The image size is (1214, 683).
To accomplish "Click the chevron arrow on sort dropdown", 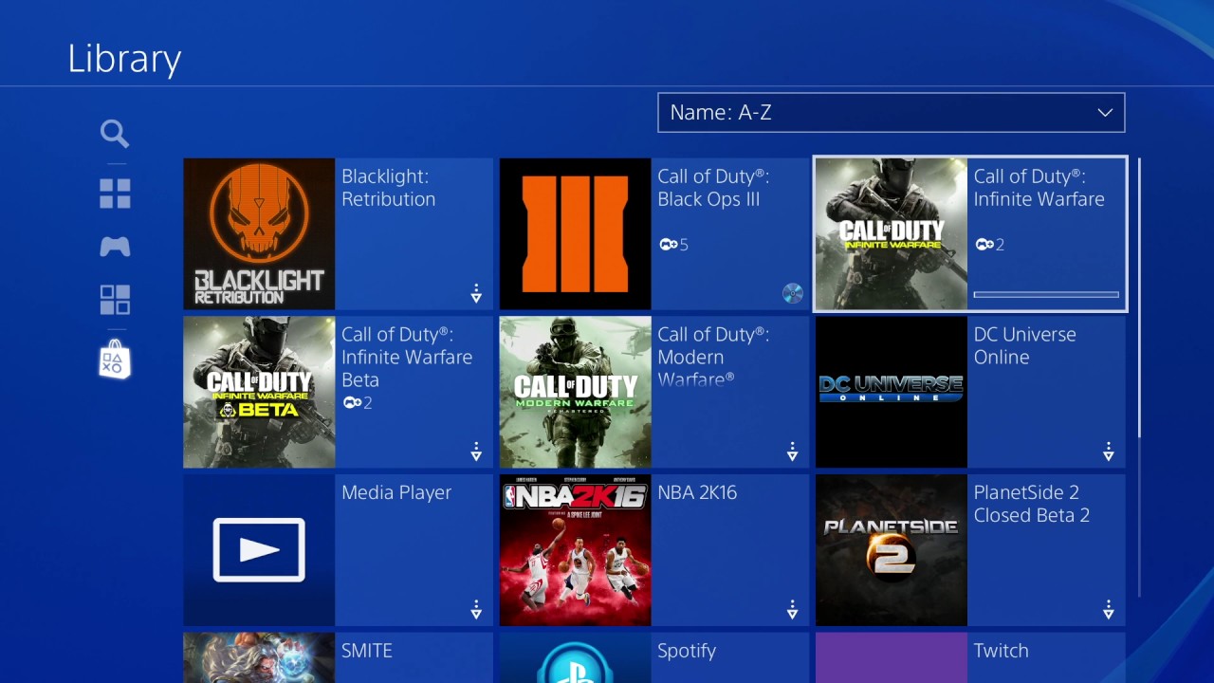I will click(1105, 113).
